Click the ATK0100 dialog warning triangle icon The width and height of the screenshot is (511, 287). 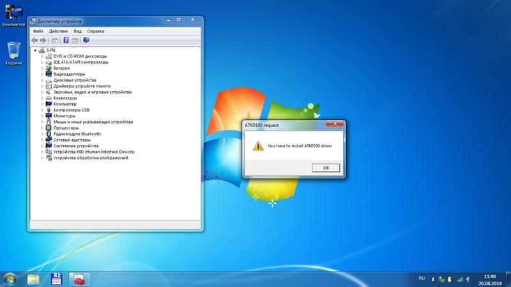[x=258, y=146]
